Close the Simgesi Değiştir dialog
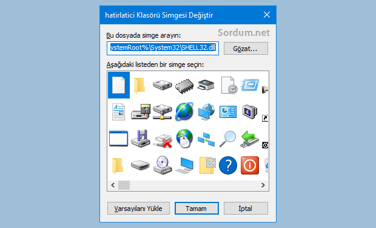This screenshot has width=376, height=228. pos(267,15)
